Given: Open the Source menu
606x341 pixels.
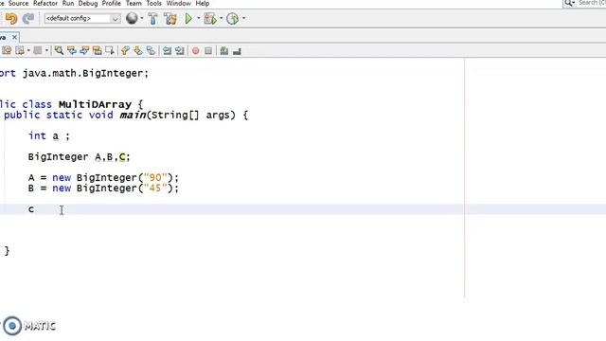Looking at the screenshot, I should point(18,3).
